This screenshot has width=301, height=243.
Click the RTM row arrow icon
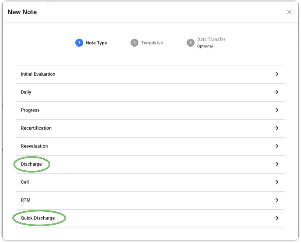tap(276, 200)
